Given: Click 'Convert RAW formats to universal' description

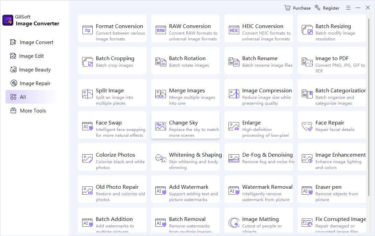Looking at the screenshot, I should (193, 36).
